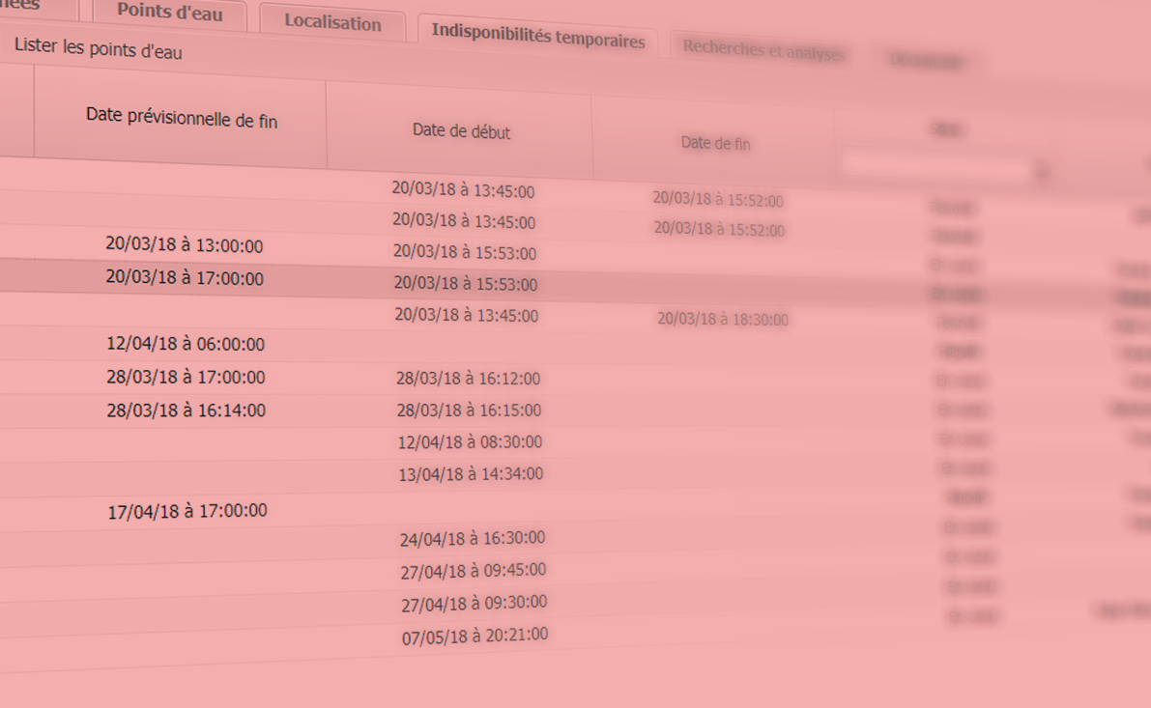Select row with forecast end 20/03/18 à 13:00:00
Image resolution: width=1151 pixels, height=708 pixels.
pyautogui.click(x=184, y=246)
